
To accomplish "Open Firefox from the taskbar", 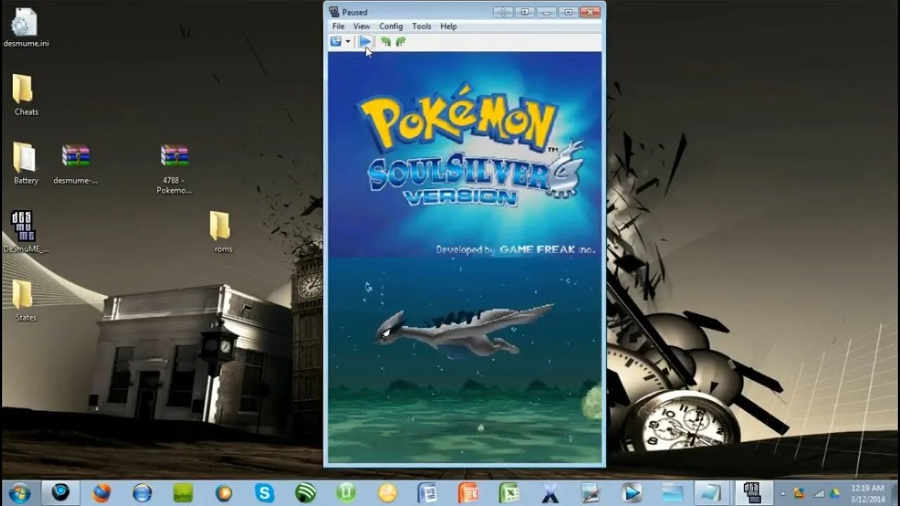I will click(x=101, y=493).
